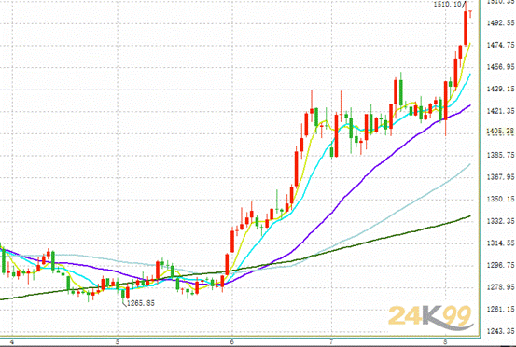Click the 1510.10 high price annotation
This screenshot has width=516, height=347.
tap(447, 5)
